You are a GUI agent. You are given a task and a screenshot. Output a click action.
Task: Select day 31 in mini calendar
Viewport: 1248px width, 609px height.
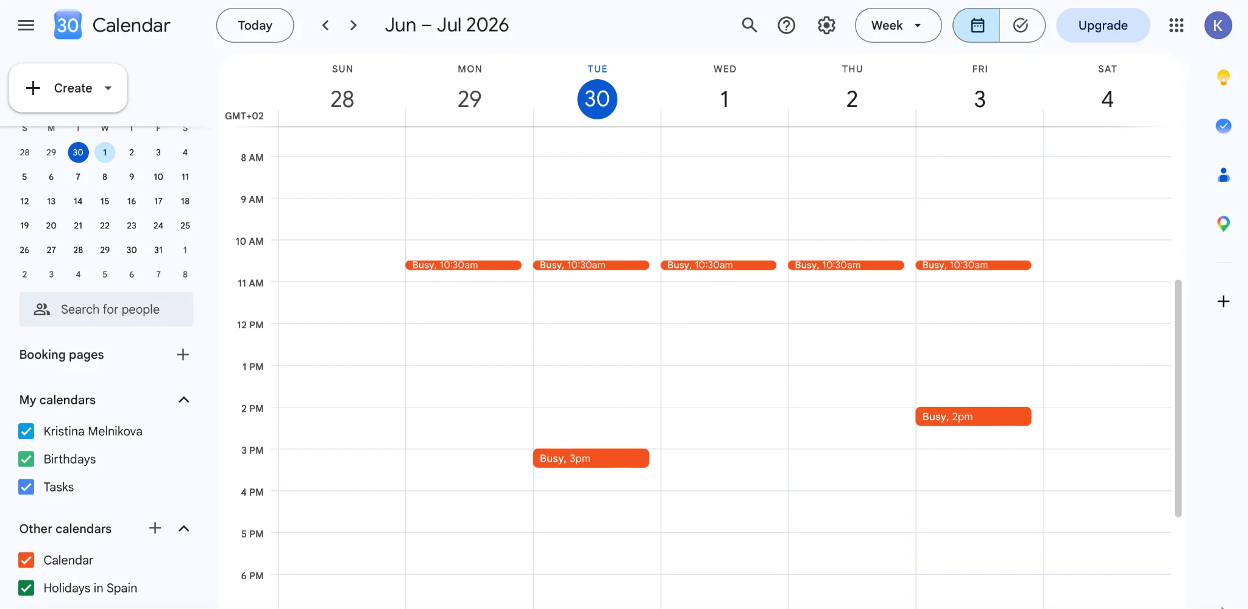[158, 250]
